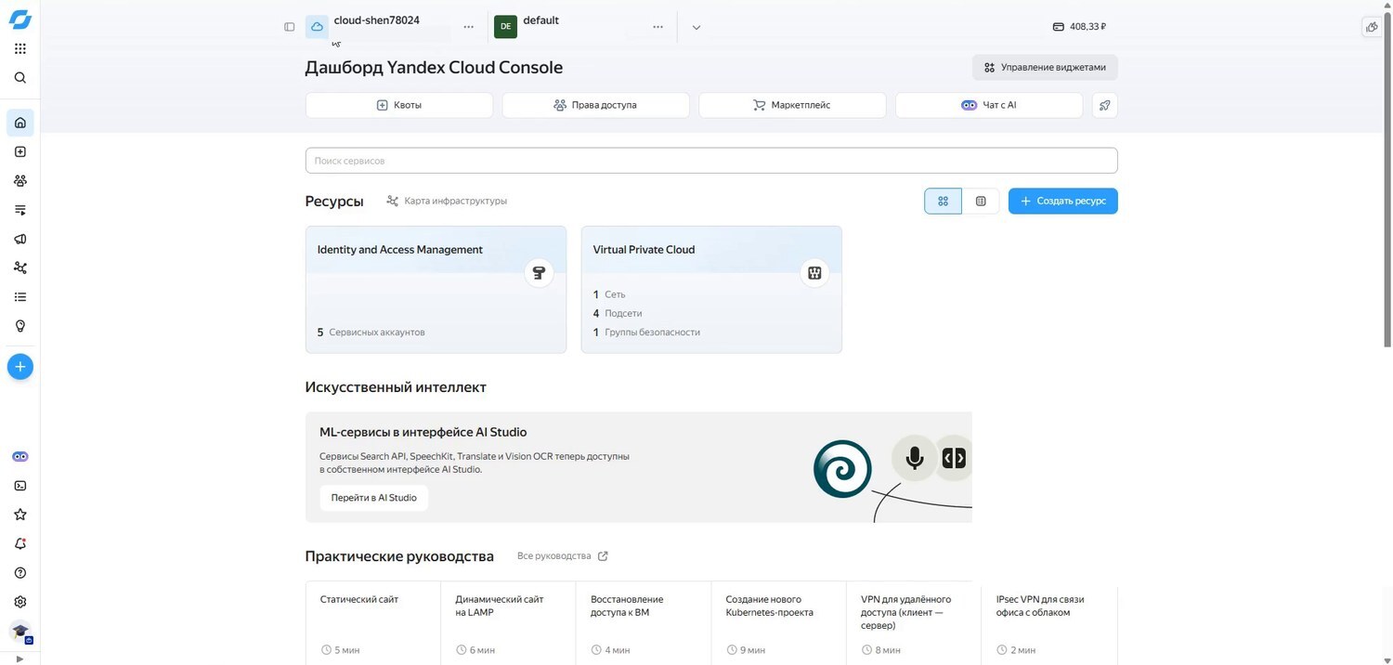Click the IAM helmet icon on the card
This screenshot has height=665, width=1393.
[539, 273]
